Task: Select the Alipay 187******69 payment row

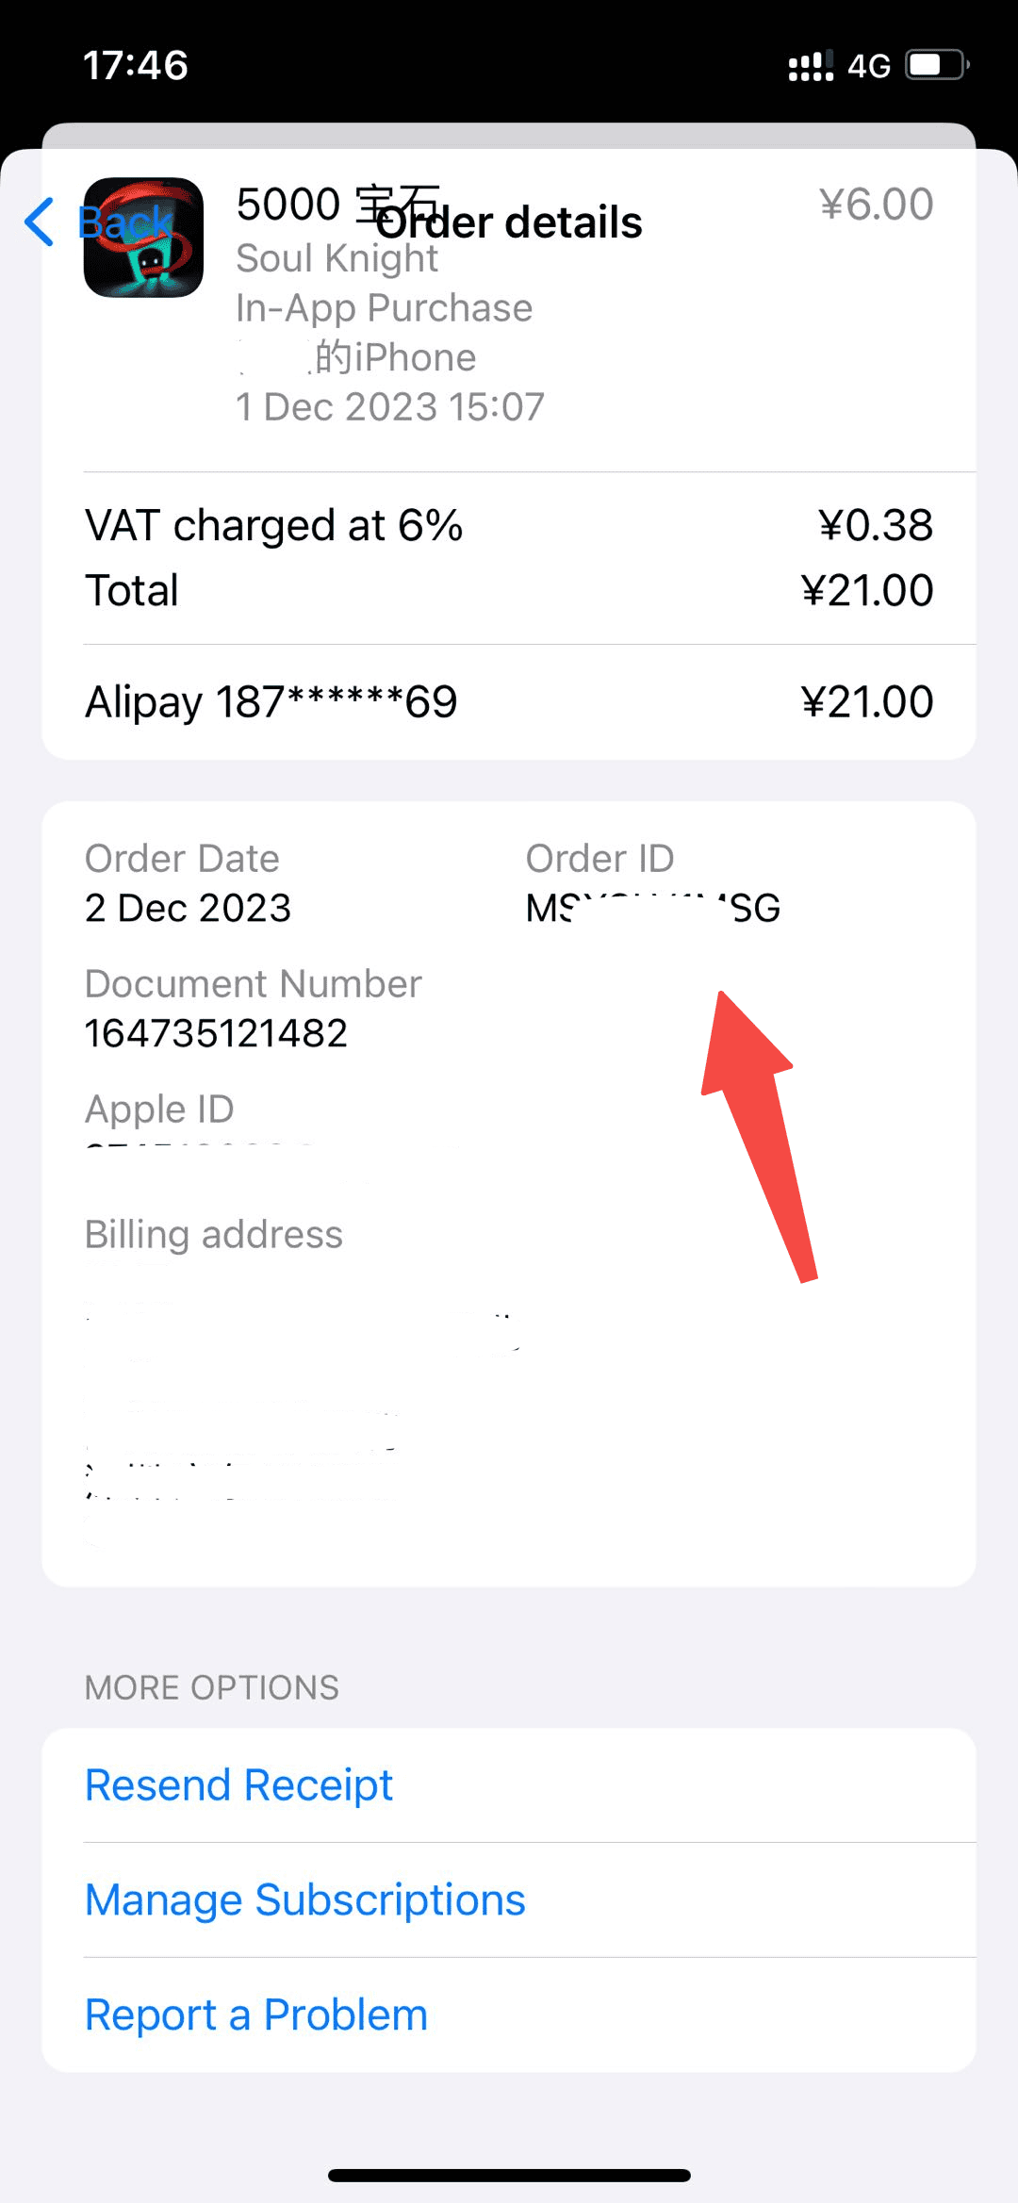Action: coord(509,701)
